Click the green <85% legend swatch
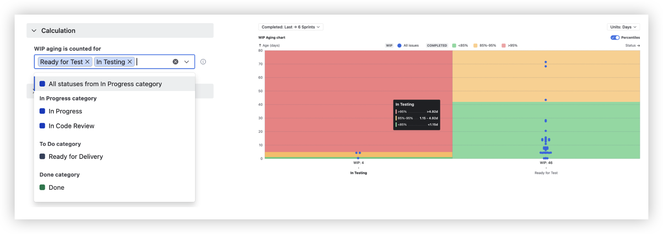This screenshot has height=234, width=663. (454, 45)
